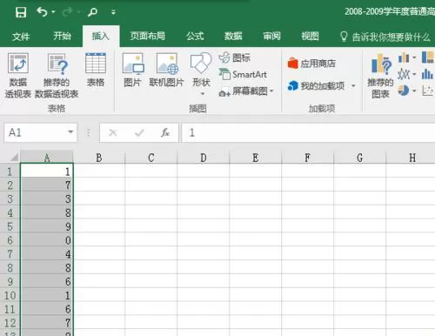Click the confirm checkmark in formula bar
The height and width of the screenshot is (336, 435).
[x=139, y=133]
